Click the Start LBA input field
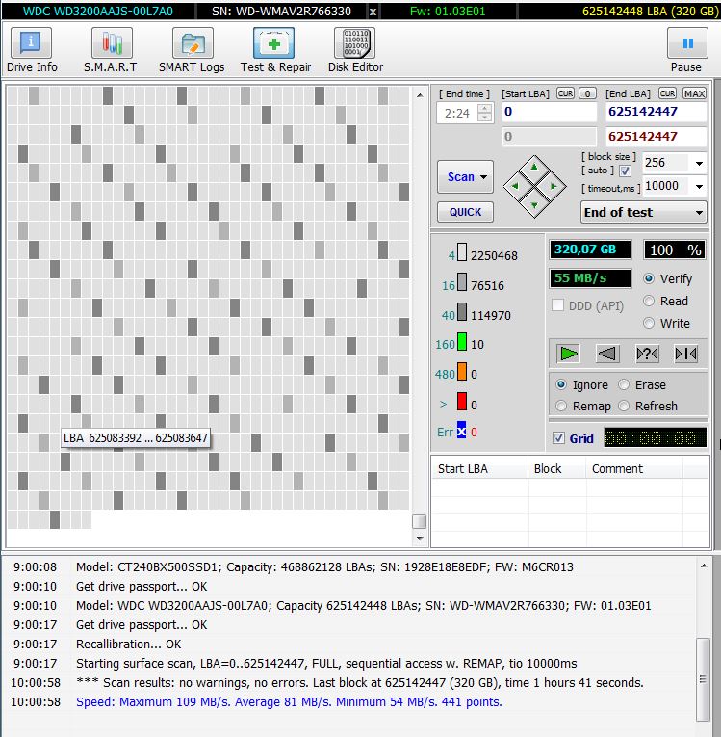 549,112
